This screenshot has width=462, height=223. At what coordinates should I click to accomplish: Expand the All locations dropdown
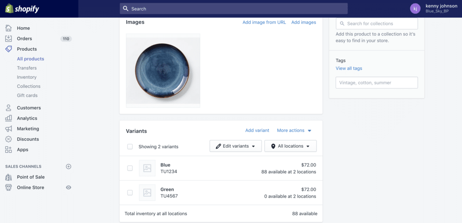pyautogui.click(x=290, y=146)
